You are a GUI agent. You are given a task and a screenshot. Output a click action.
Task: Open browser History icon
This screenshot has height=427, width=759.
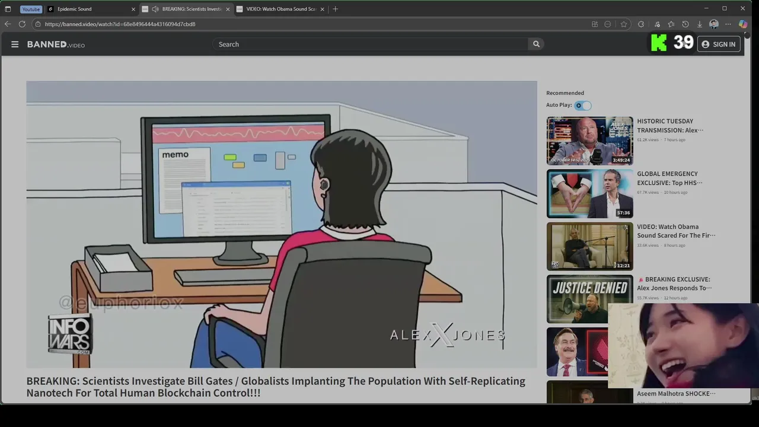tap(685, 24)
